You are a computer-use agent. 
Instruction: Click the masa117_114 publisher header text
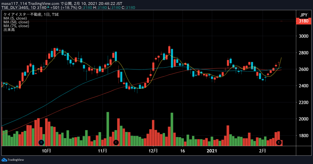14,4
